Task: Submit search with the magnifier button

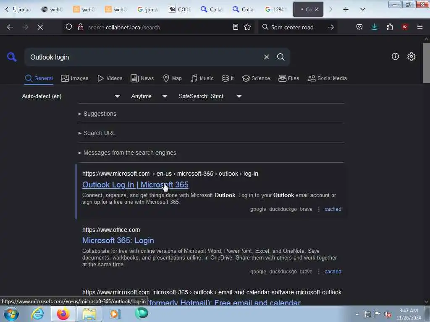Action: coord(281,57)
